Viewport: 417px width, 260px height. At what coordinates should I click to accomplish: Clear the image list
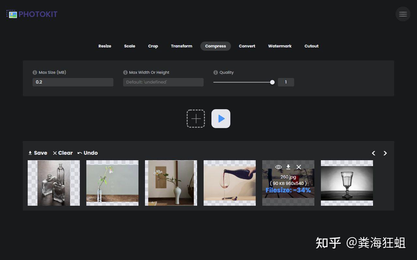63,153
